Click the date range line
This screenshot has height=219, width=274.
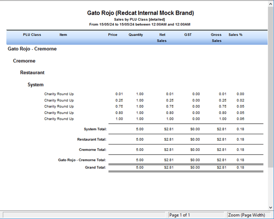140,24
